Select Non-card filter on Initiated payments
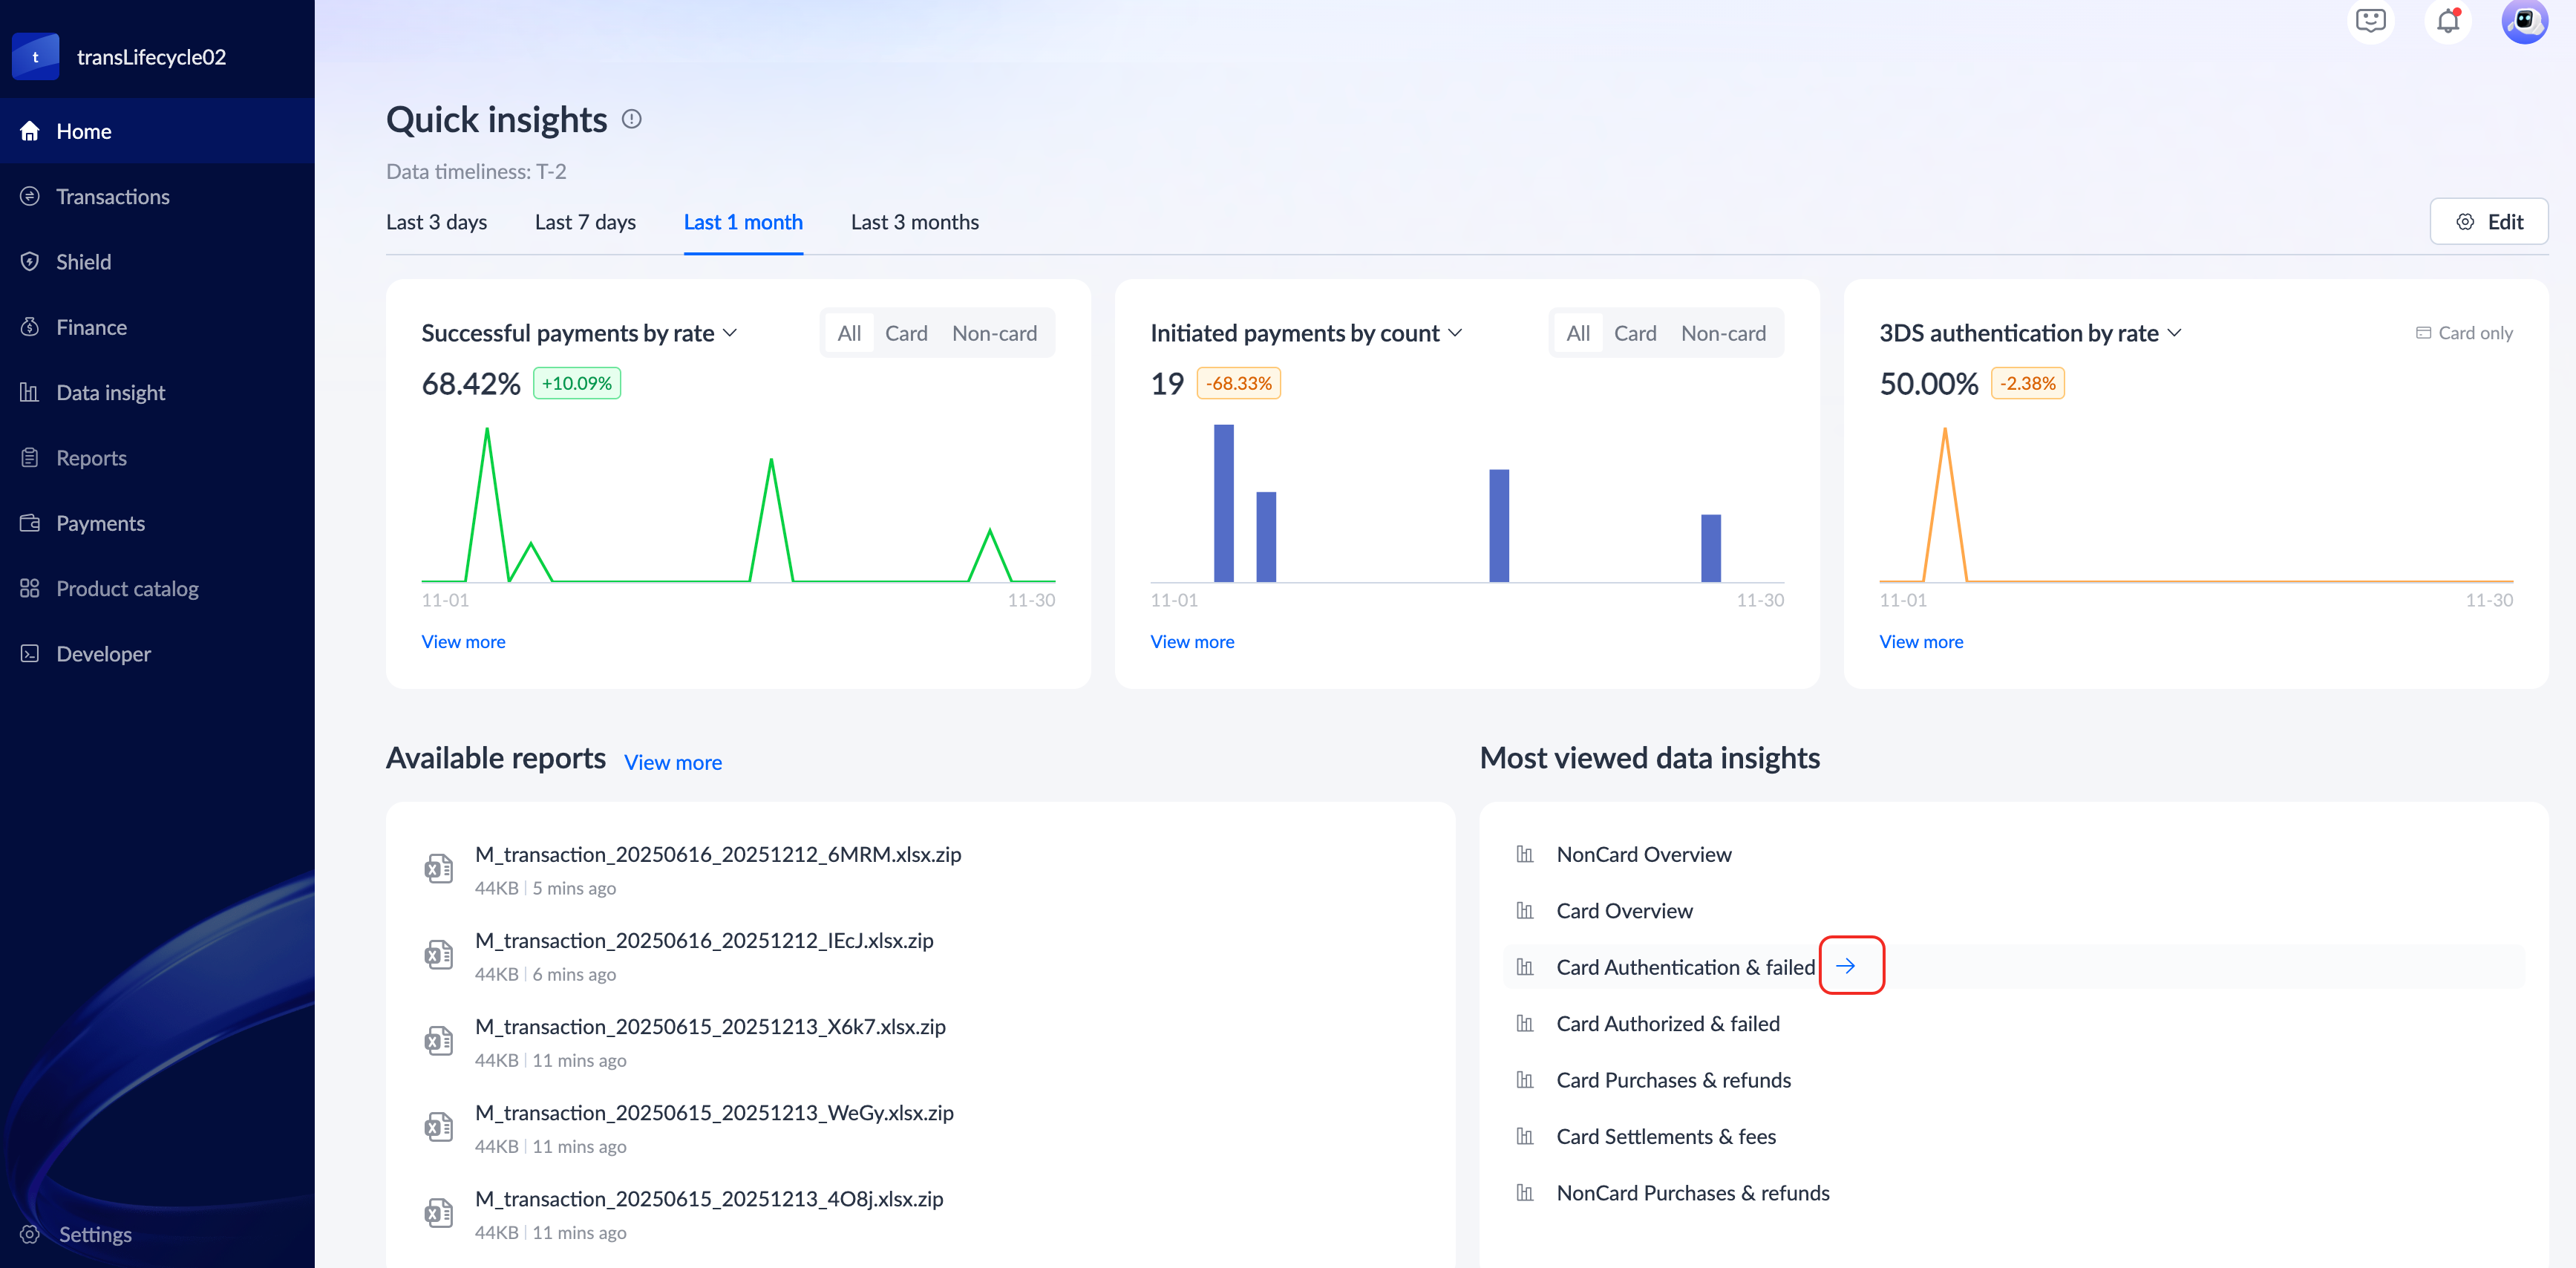 [1722, 333]
